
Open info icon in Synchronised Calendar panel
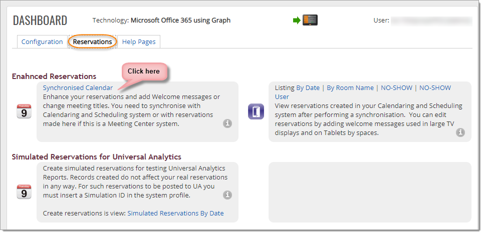point(227,123)
